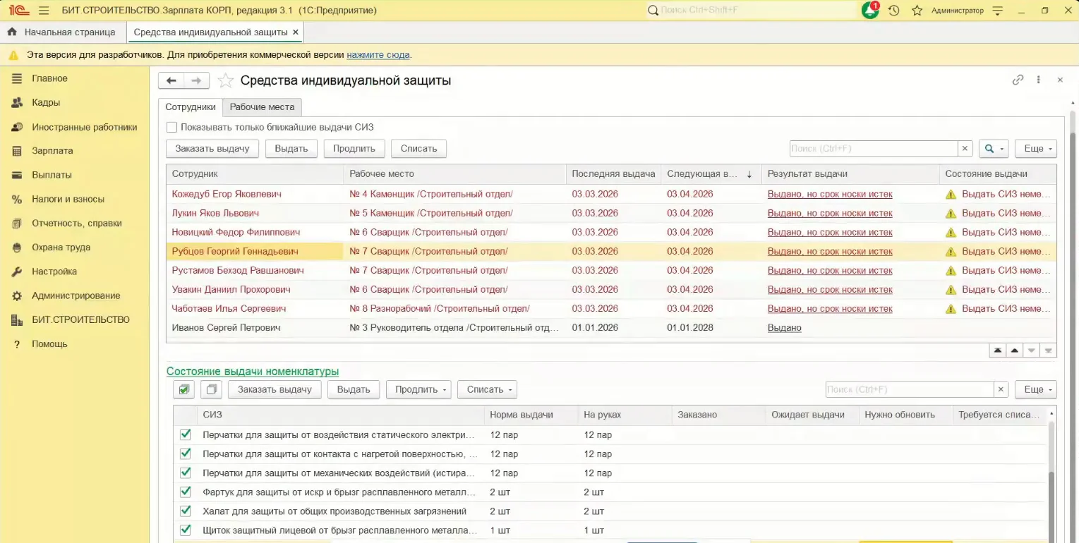This screenshot has width=1079, height=543.
Task: Open favorites star in title bar
Action: coord(917,11)
